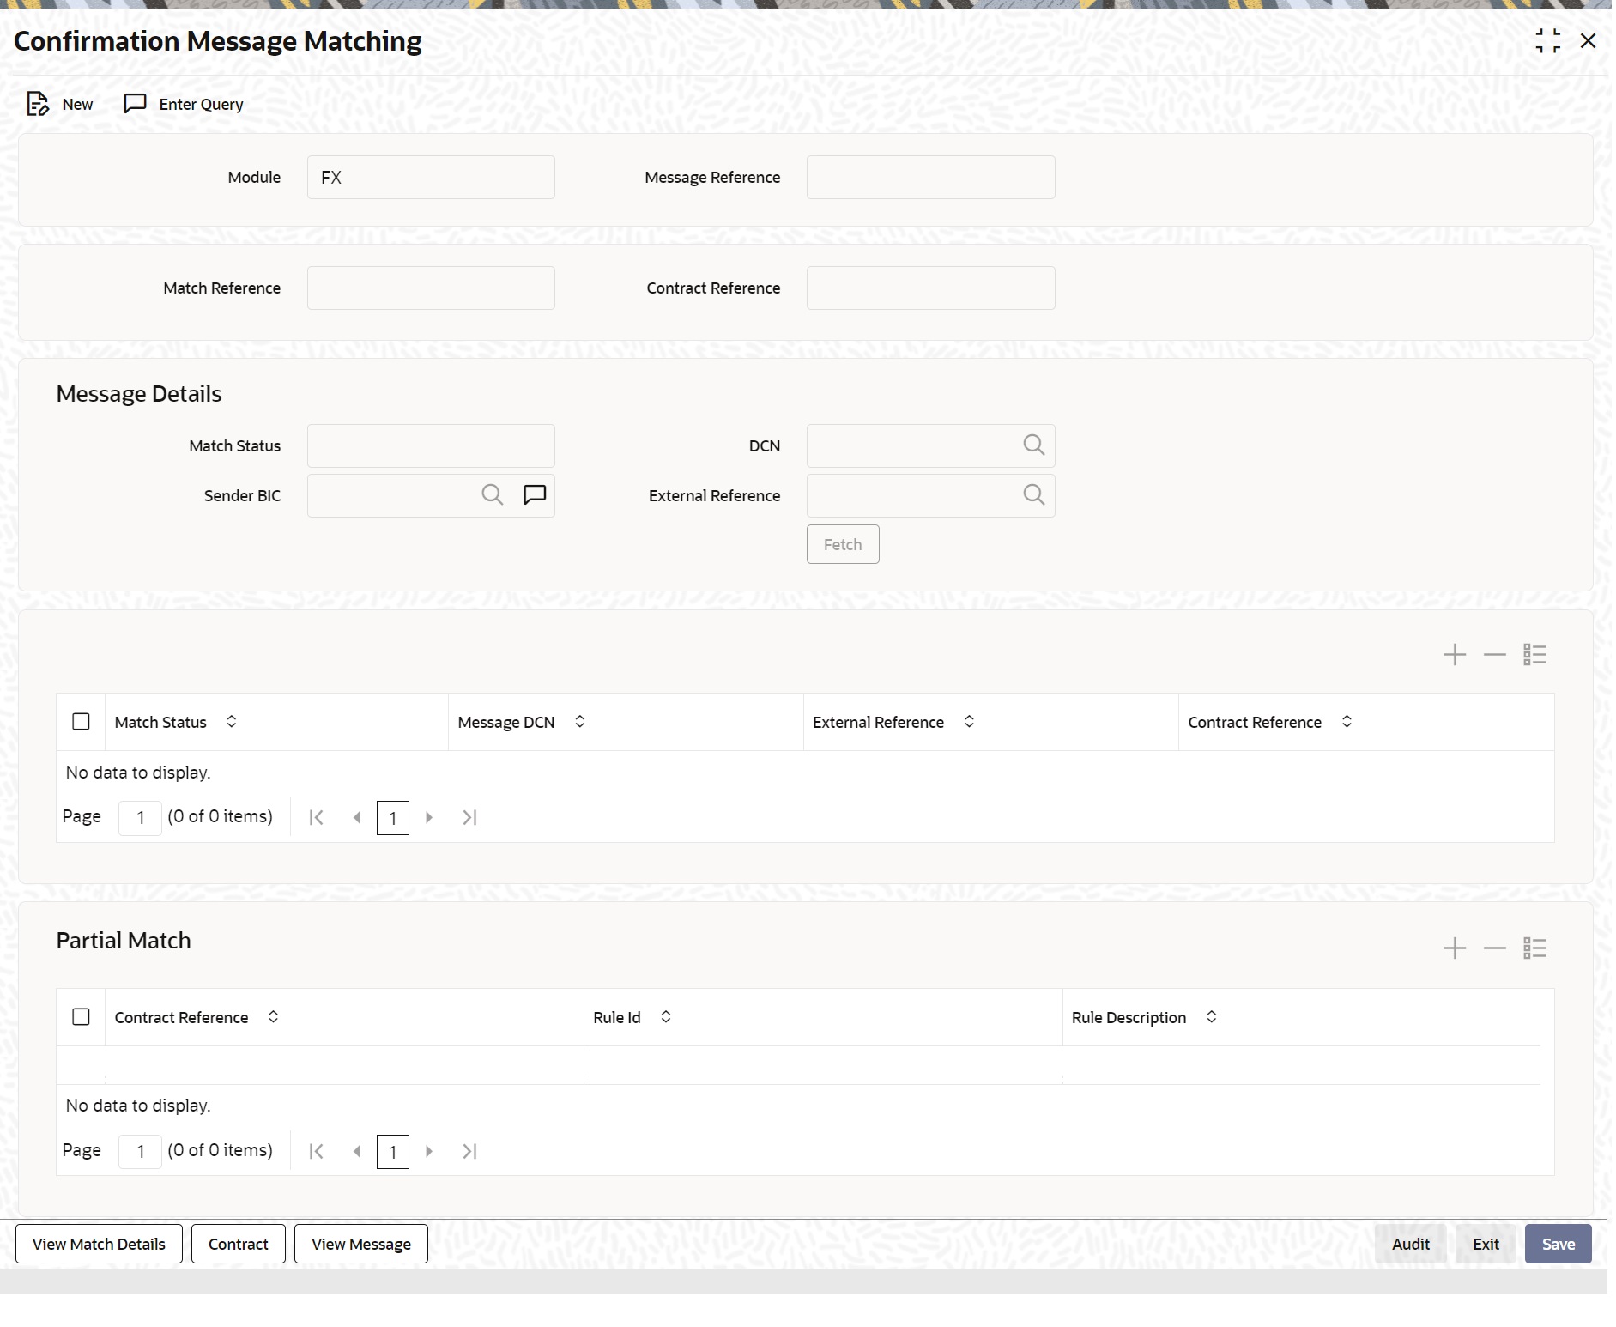Open Sender BIC lookup search icon

493,494
